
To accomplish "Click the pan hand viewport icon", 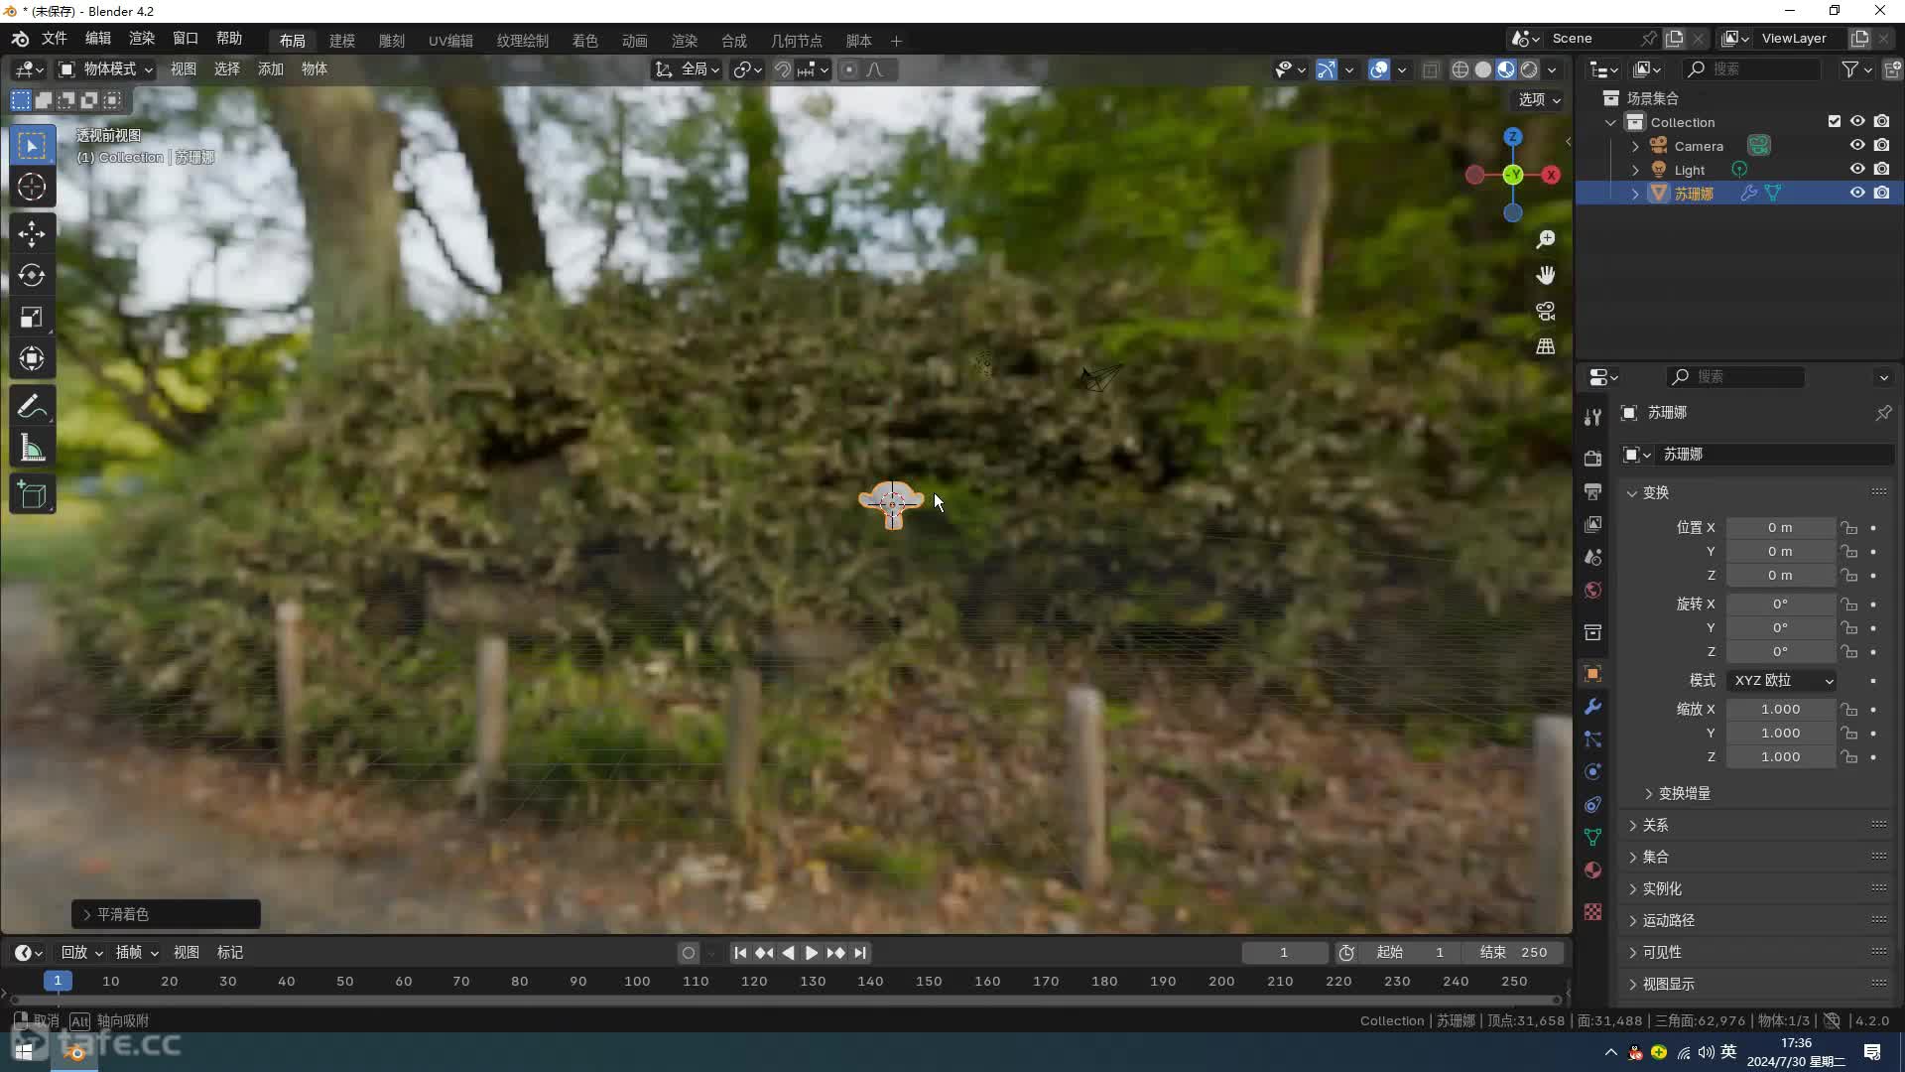I will coord(1545,275).
